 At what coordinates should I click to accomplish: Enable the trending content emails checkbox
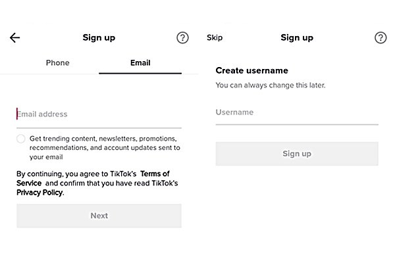(21, 139)
